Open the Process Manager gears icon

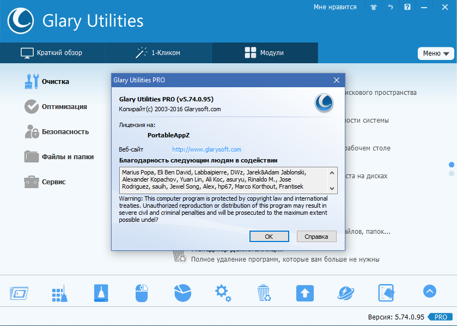[223, 293]
